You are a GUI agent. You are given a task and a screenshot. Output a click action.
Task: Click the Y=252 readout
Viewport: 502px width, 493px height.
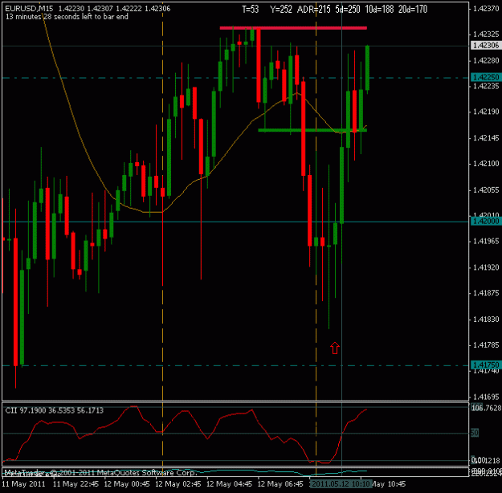281,10
